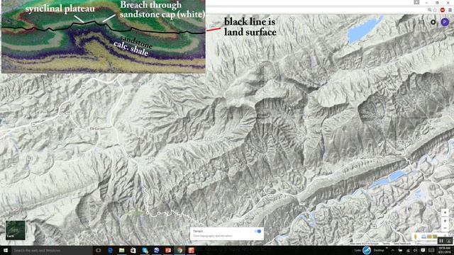Click the show your location button
Screen dimensions: 454x255
445,212
